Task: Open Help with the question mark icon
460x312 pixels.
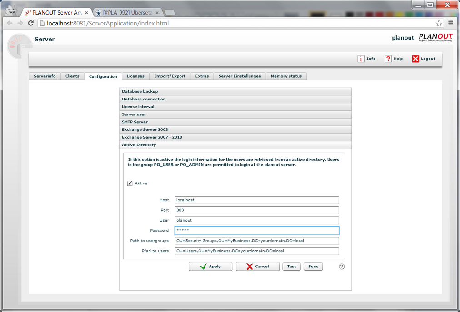Action: point(388,59)
